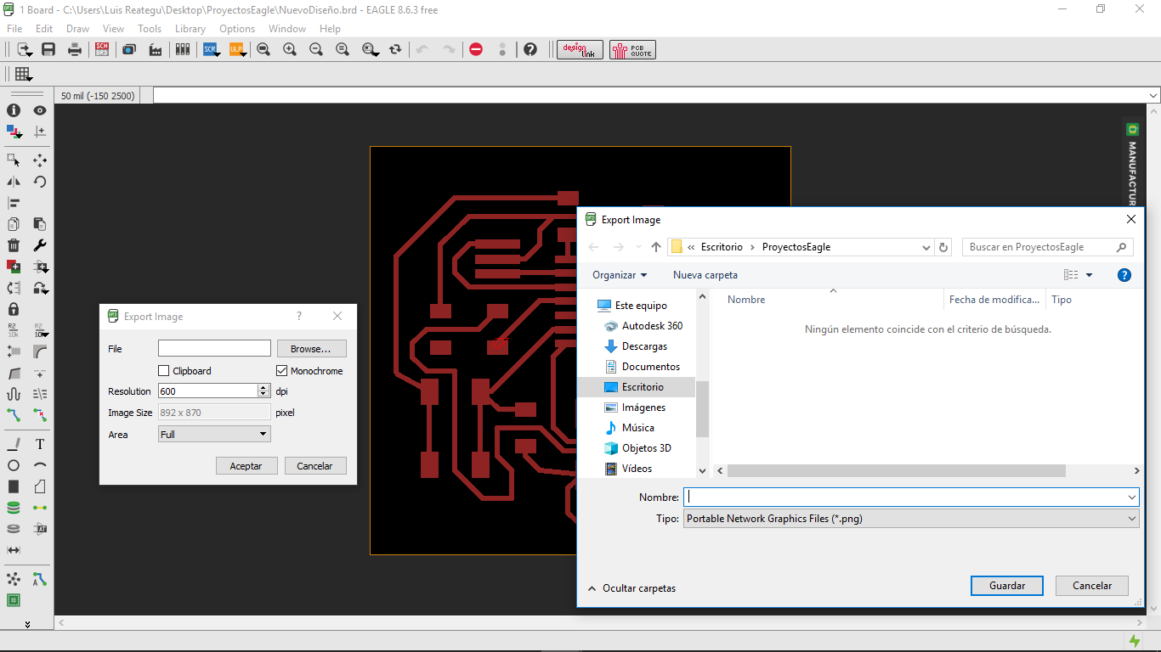
Task: Refresh the ProyectosEagle folder listing
Action: (943, 247)
